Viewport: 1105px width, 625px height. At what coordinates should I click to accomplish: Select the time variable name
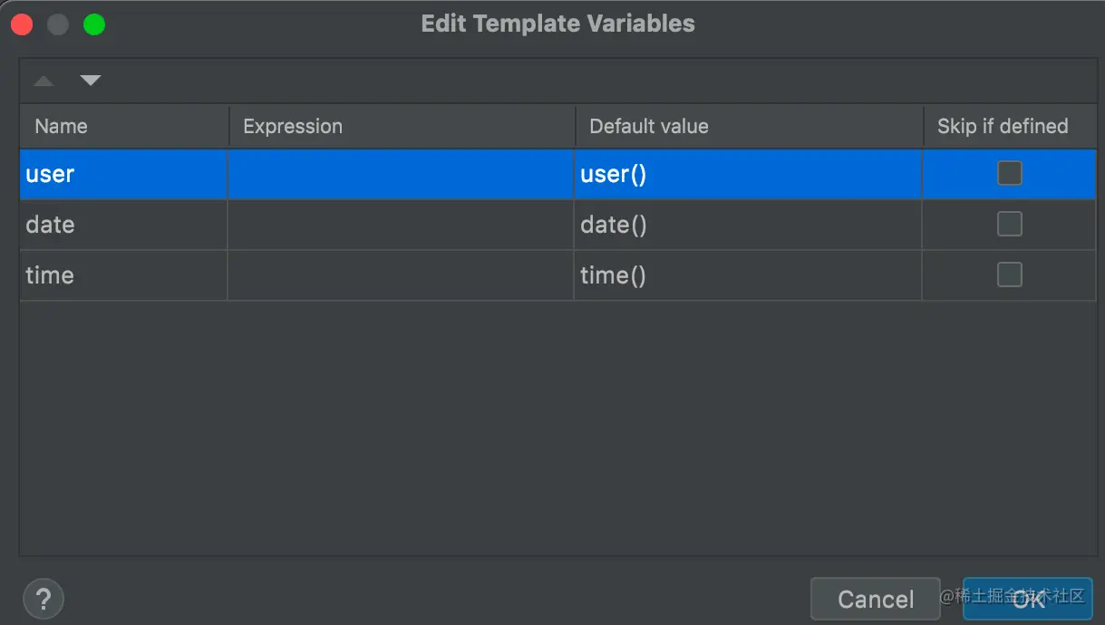[50, 275]
